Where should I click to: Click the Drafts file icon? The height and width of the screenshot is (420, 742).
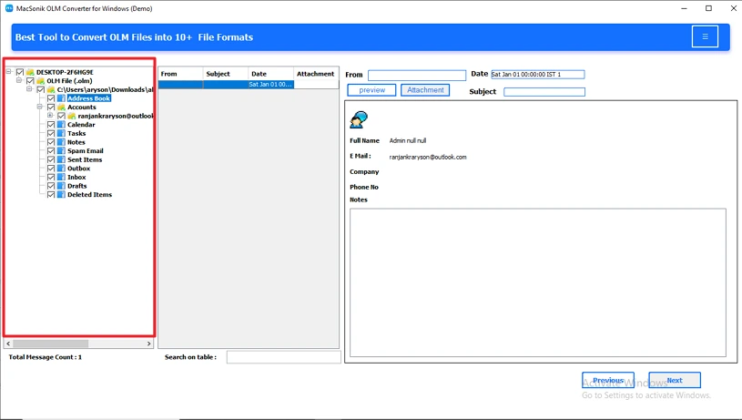coord(61,186)
